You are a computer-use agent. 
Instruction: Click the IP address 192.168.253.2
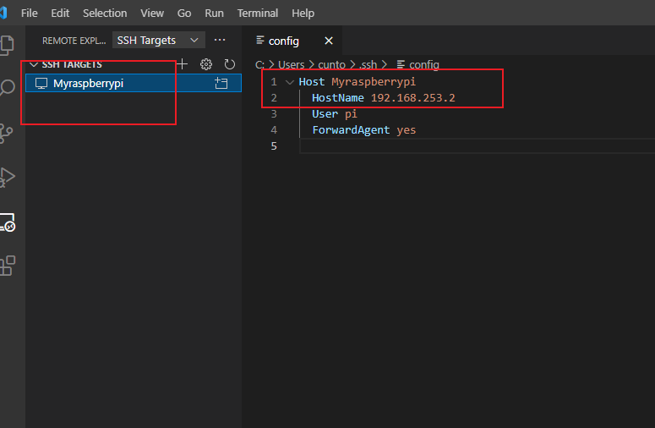(x=413, y=98)
